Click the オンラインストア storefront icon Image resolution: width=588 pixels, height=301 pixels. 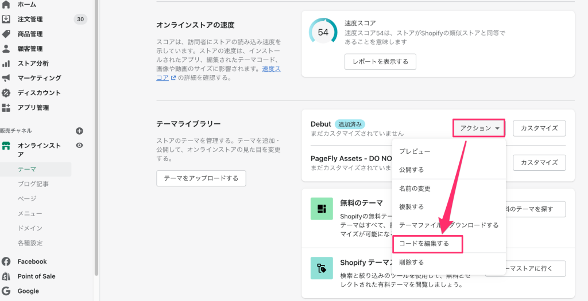click(x=6, y=146)
